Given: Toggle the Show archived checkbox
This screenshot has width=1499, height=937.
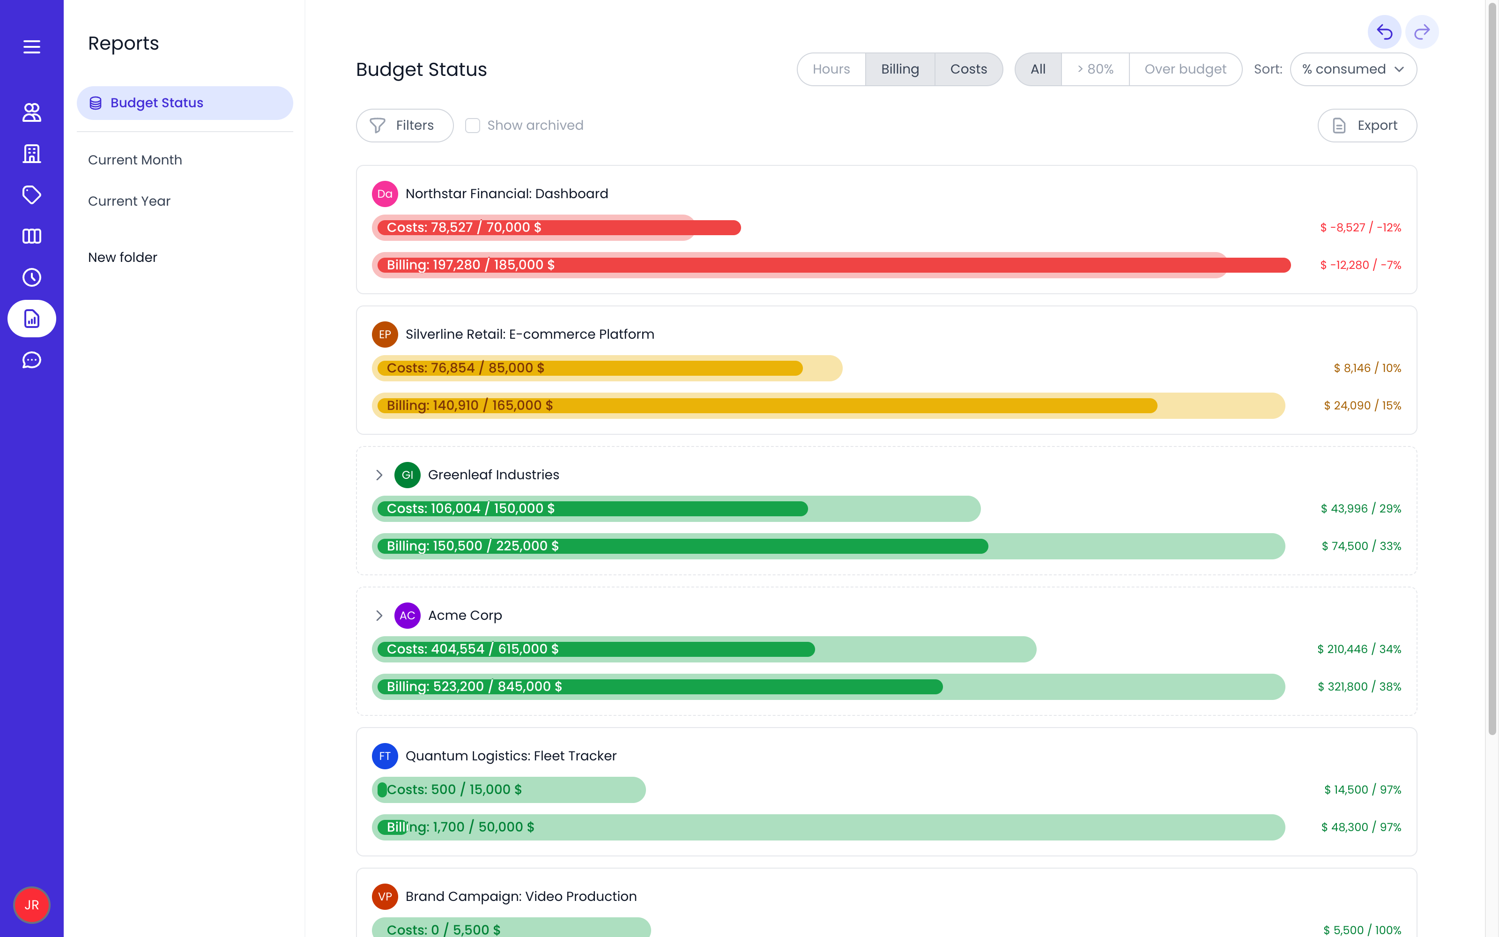Looking at the screenshot, I should [473, 126].
